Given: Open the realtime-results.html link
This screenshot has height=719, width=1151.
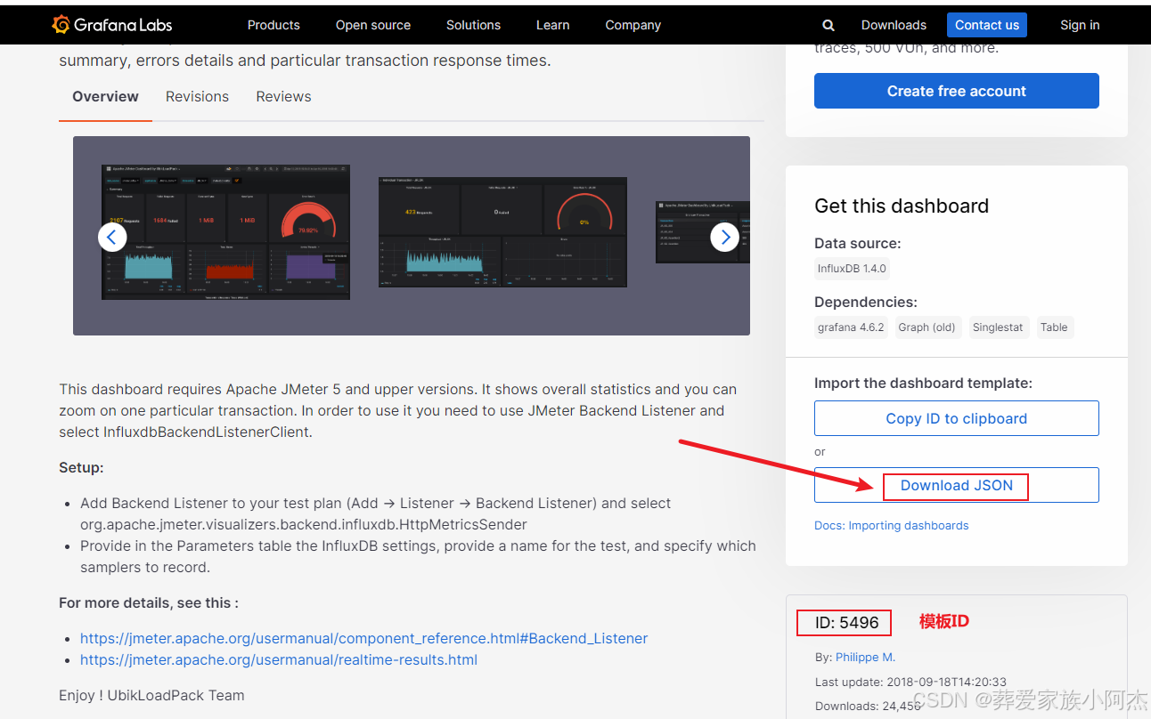Looking at the screenshot, I should pyautogui.click(x=279, y=659).
